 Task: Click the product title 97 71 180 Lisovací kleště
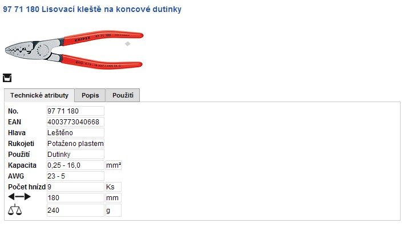click(92, 10)
